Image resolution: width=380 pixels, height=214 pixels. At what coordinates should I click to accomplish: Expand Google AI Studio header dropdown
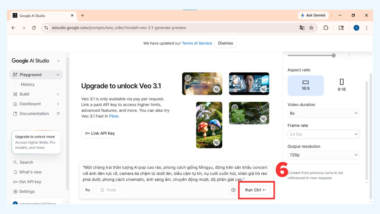click(58, 61)
